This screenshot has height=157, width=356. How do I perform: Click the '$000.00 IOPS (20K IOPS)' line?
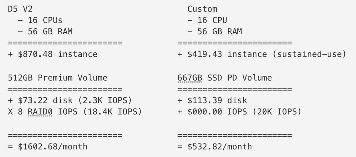tap(239, 112)
